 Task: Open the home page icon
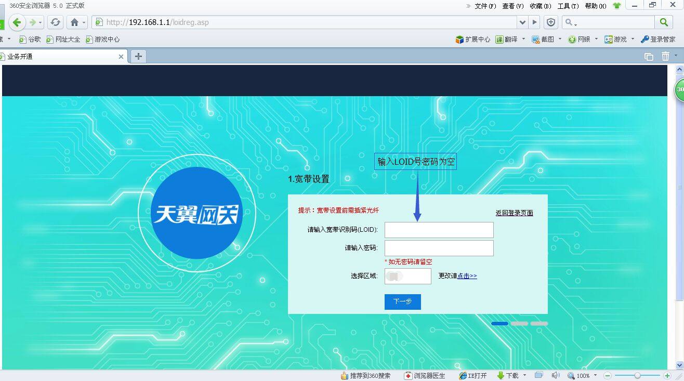pyautogui.click(x=74, y=22)
